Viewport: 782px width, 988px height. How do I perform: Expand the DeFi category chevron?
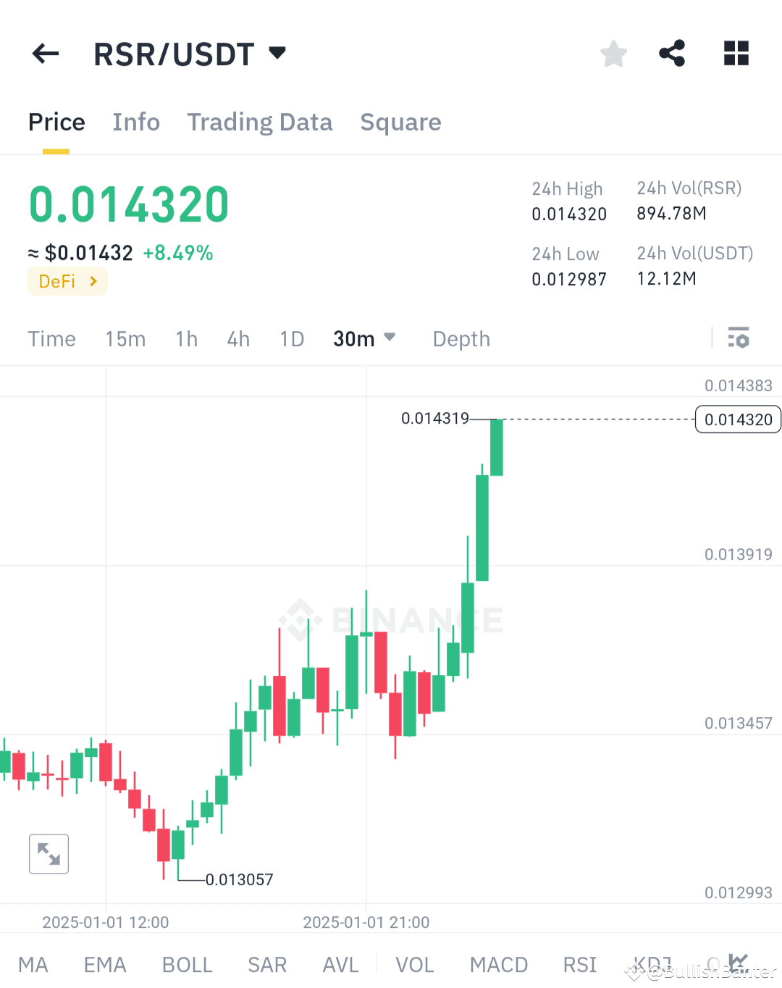coord(92,281)
